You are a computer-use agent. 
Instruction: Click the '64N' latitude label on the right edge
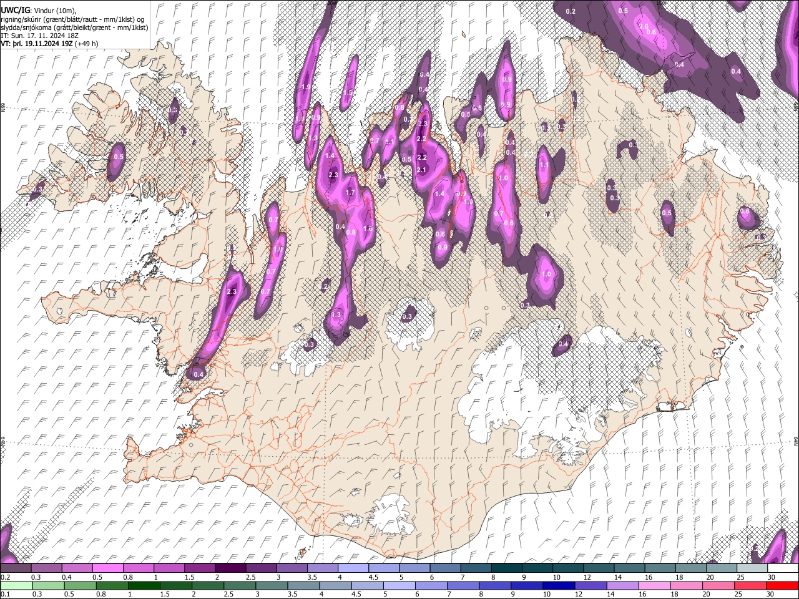(796, 441)
